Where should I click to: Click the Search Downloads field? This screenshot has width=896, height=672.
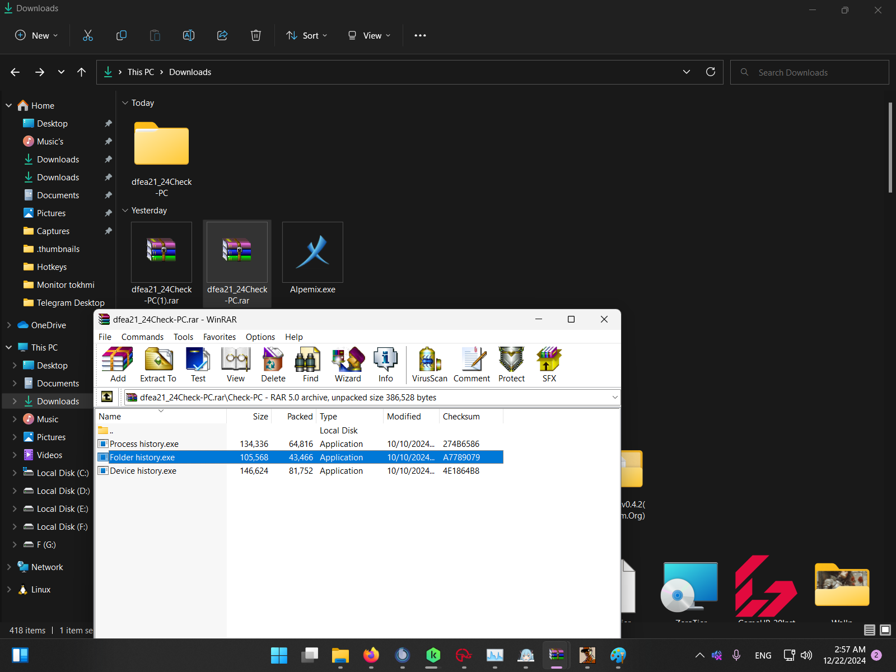[x=809, y=72]
